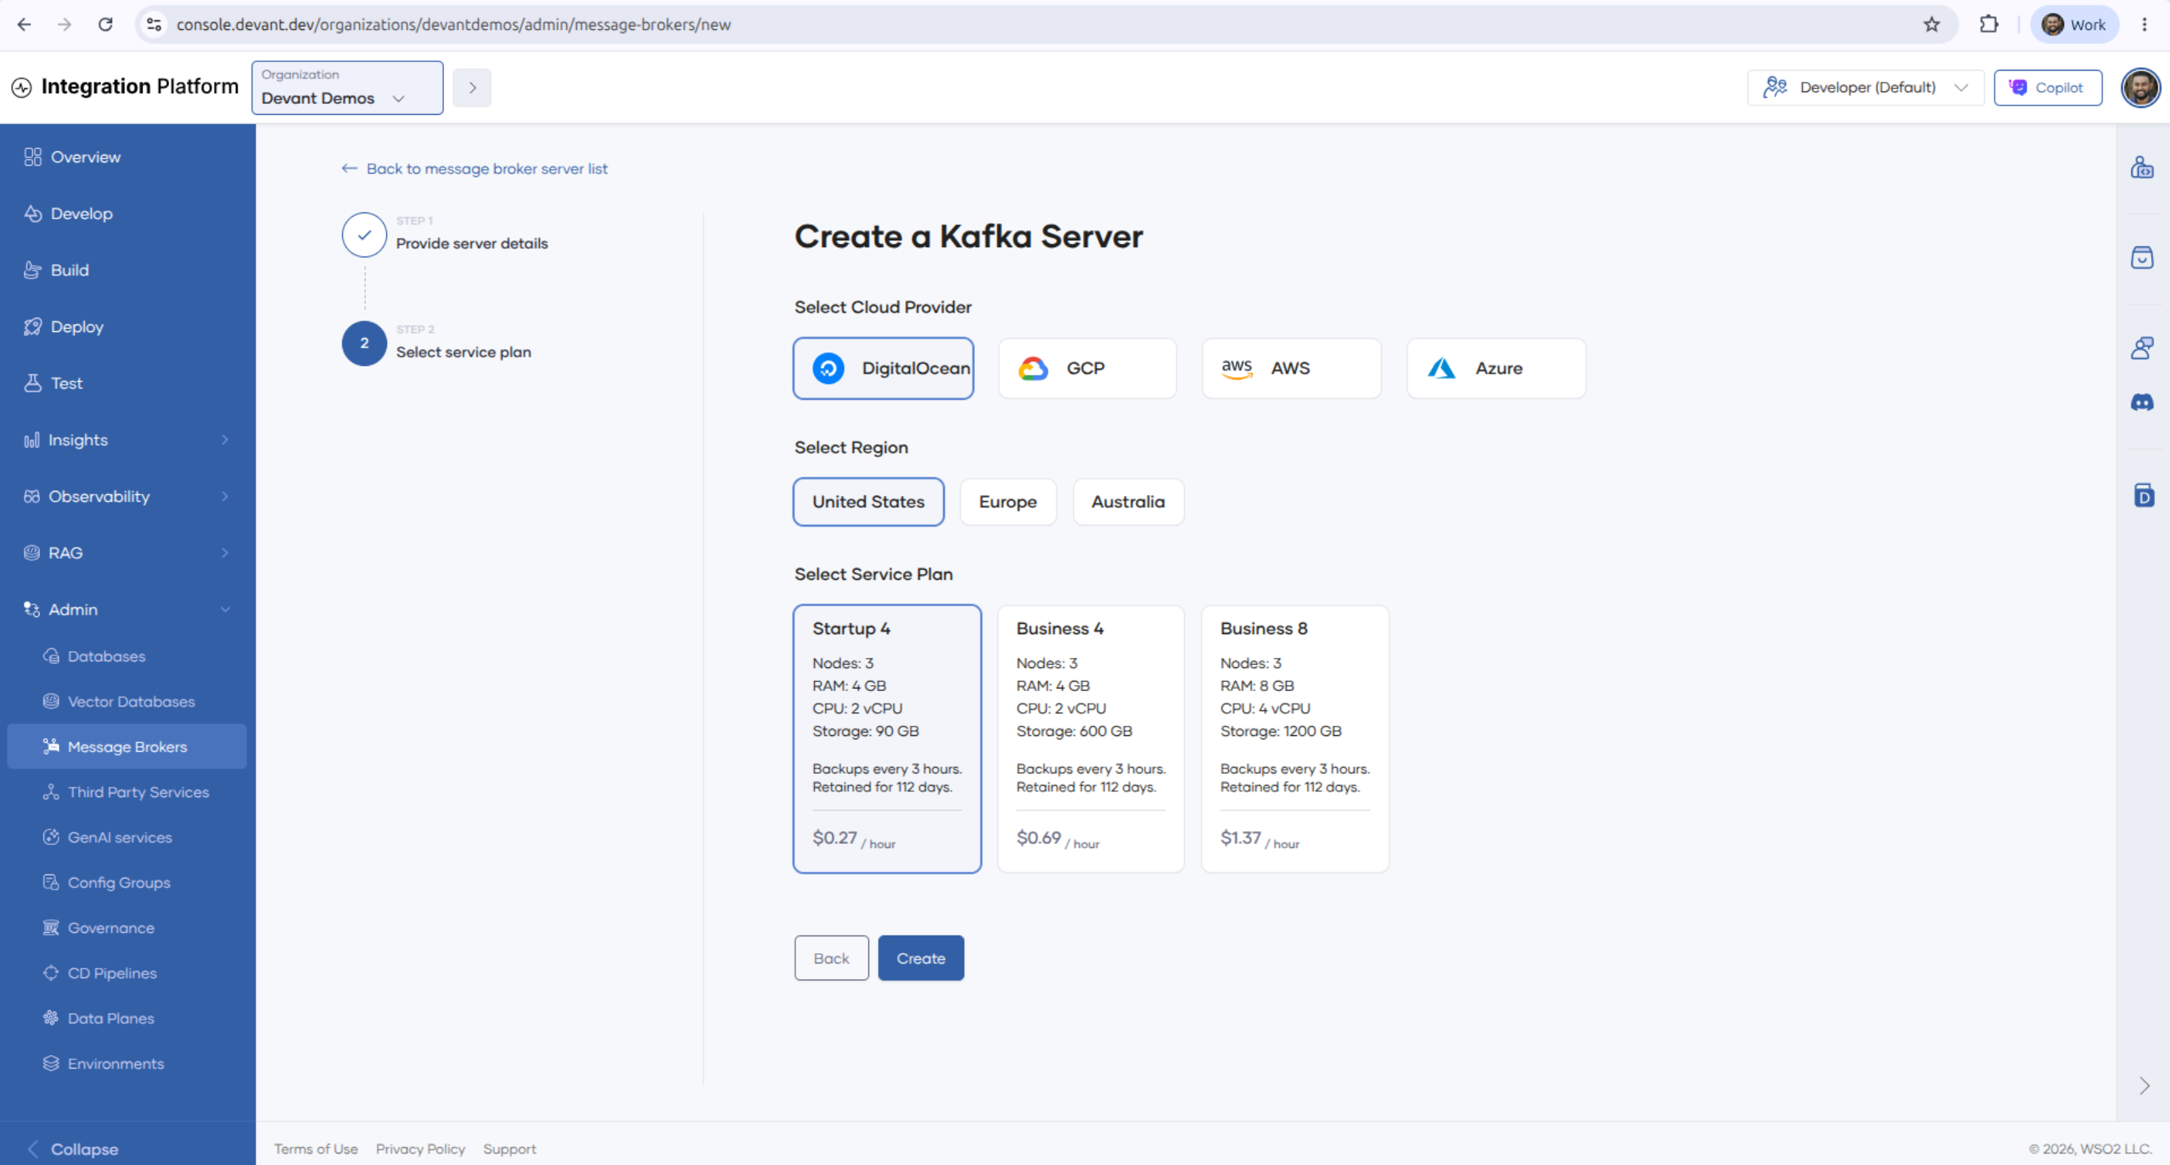Choose the Business 8 service plan

(x=1295, y=739)
